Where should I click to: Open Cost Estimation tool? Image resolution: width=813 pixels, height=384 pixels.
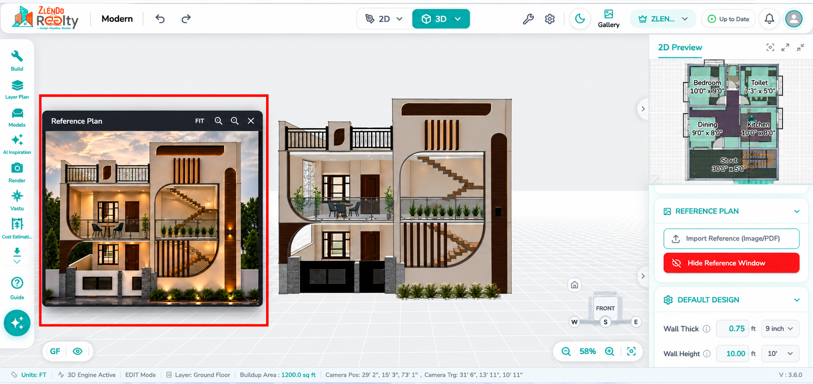[17, 228]
